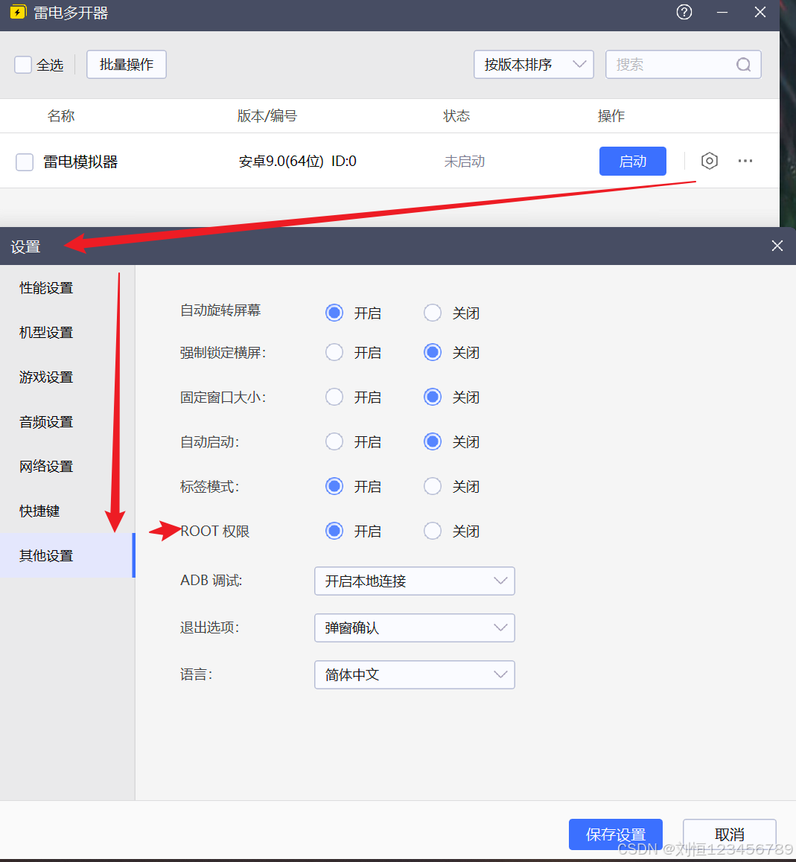The width and height of the screenshot is (796, 862).
Task: Disable ROOT 权限 with 关闭 radio
Action: point(433,531)
